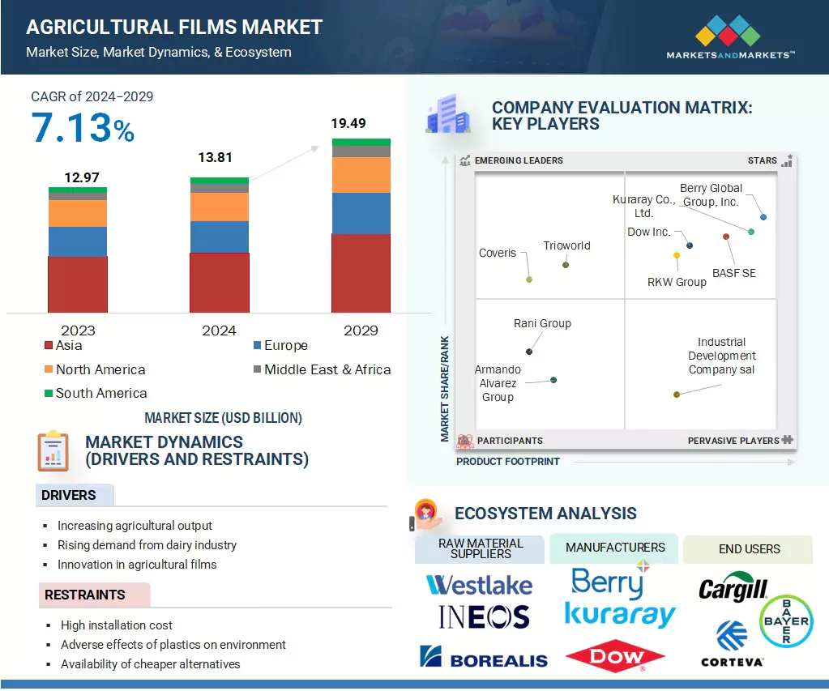Click the BASF SE data point

726,237
